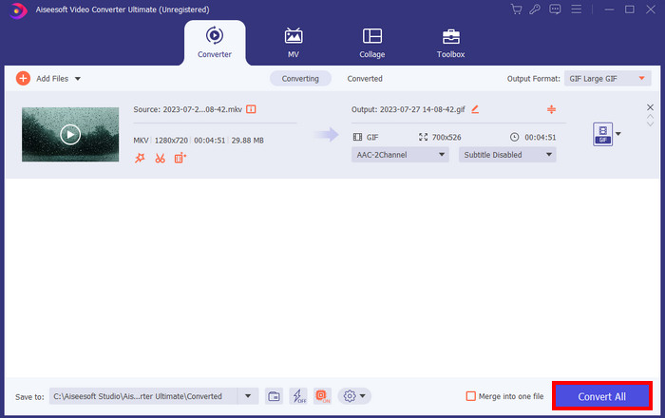
Task: Click the Convert All button
Action: (601, 396)
